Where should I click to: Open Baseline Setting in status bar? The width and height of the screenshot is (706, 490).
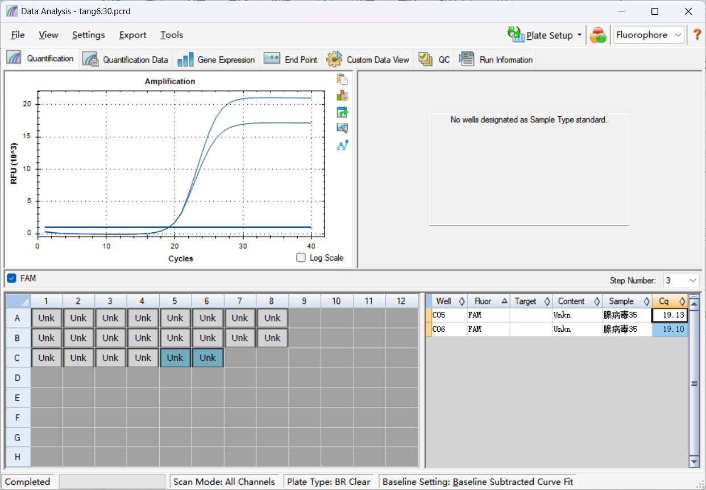[477, 481]
